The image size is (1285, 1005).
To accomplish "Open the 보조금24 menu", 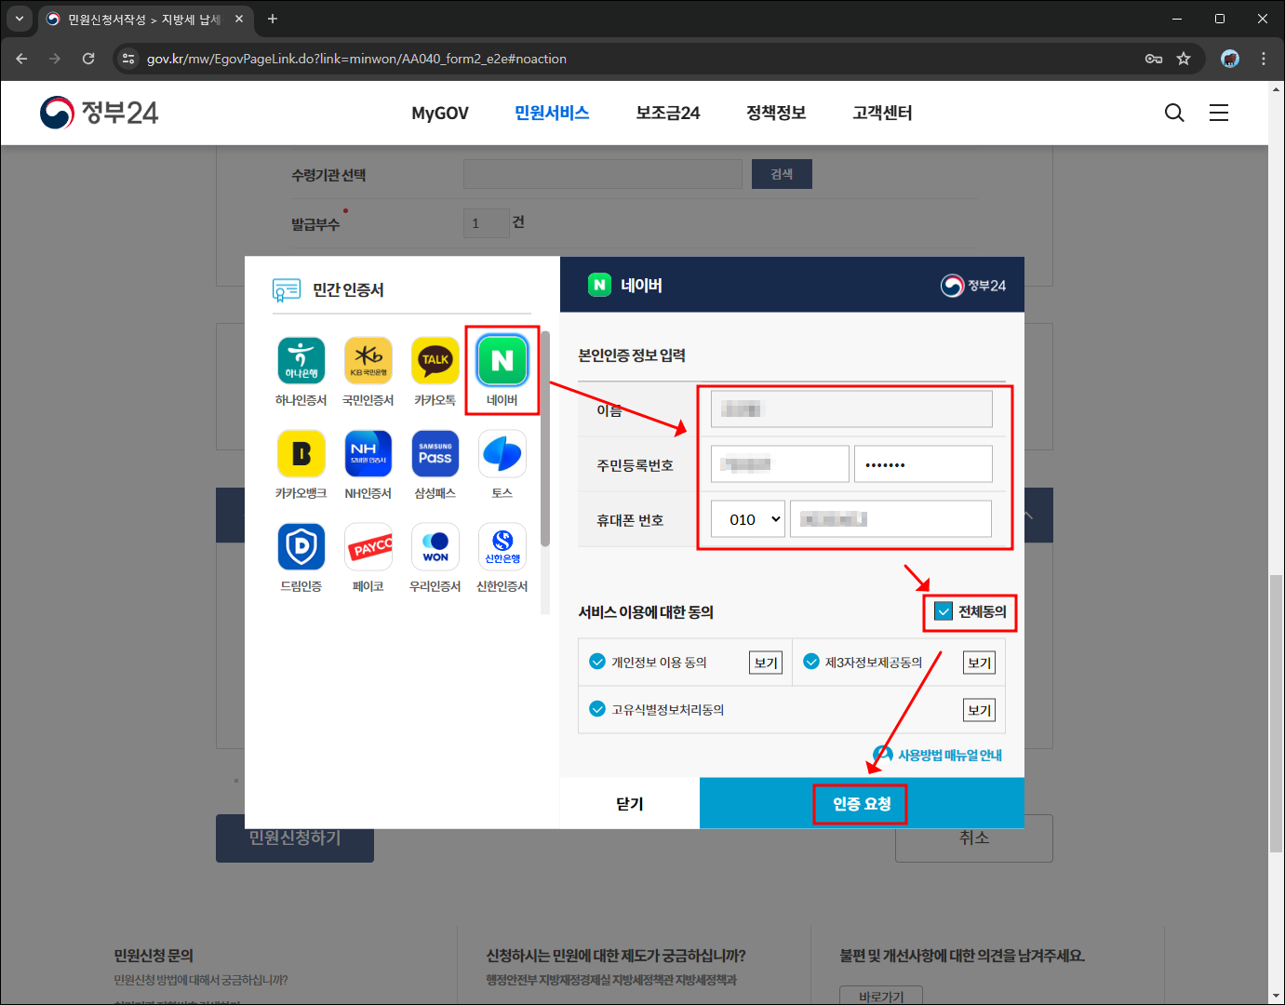I will tap(668, 113).
